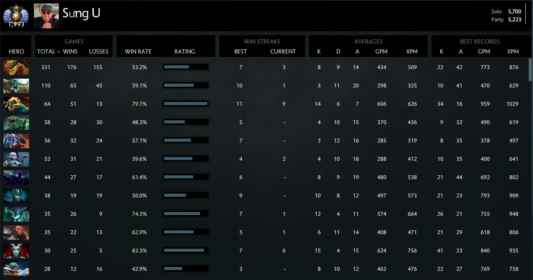Click the Spectre hero portrait
Screen dimensions: 533x280
point(16,177)
